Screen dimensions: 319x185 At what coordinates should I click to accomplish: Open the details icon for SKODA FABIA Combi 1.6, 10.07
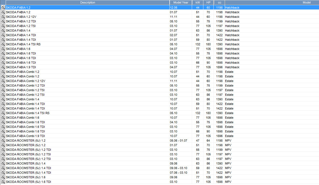pyautogui.click(x=3, y=117)
